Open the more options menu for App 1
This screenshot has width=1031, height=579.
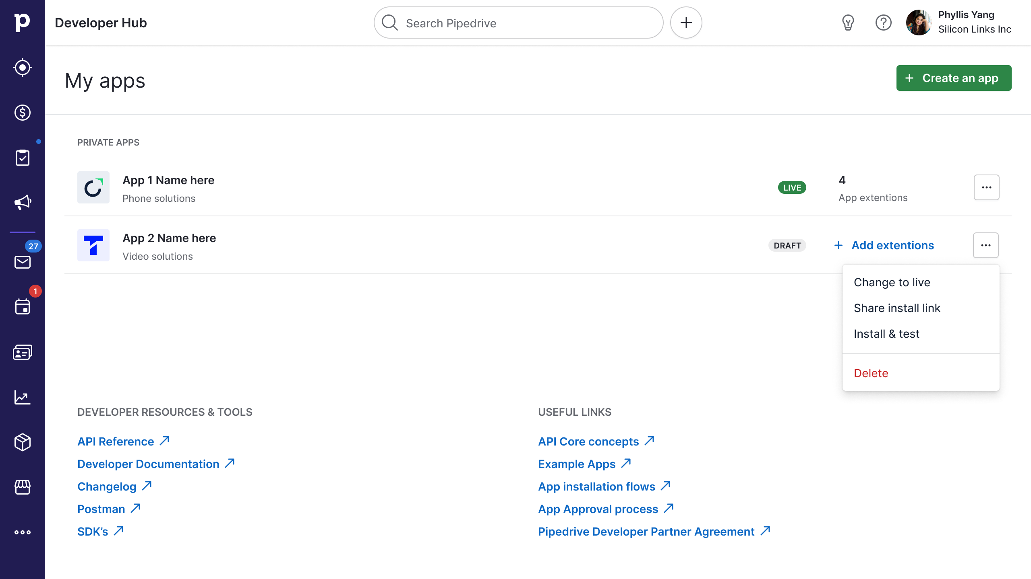[x=986, y=187]
